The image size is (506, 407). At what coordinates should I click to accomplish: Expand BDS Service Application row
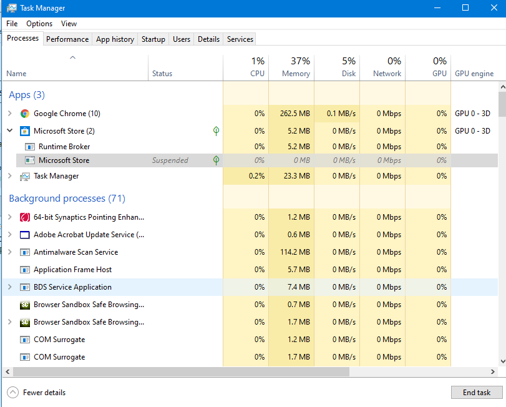(10, 287)
